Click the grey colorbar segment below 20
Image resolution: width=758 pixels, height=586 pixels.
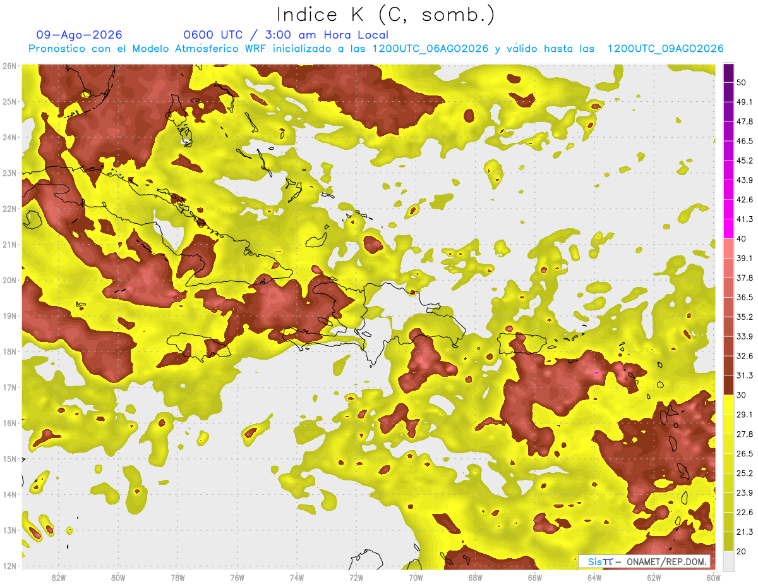pos(728,560)
